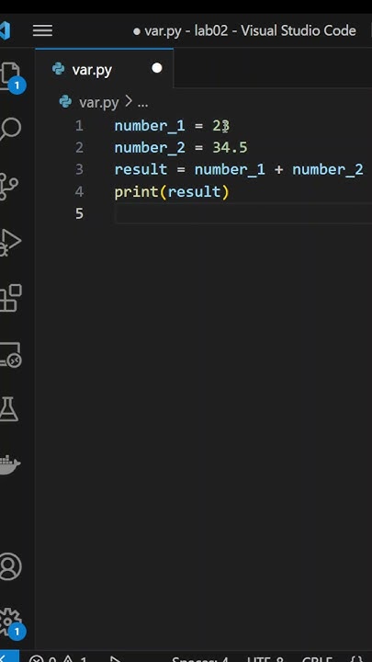Open the Docker view

(x=9, y=464)
